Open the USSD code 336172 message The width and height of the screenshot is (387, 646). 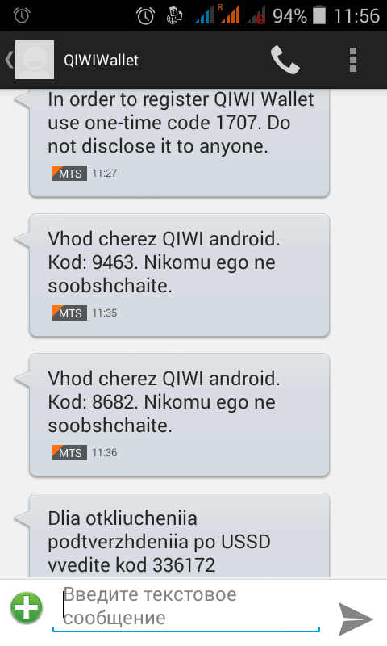point(179,535)
